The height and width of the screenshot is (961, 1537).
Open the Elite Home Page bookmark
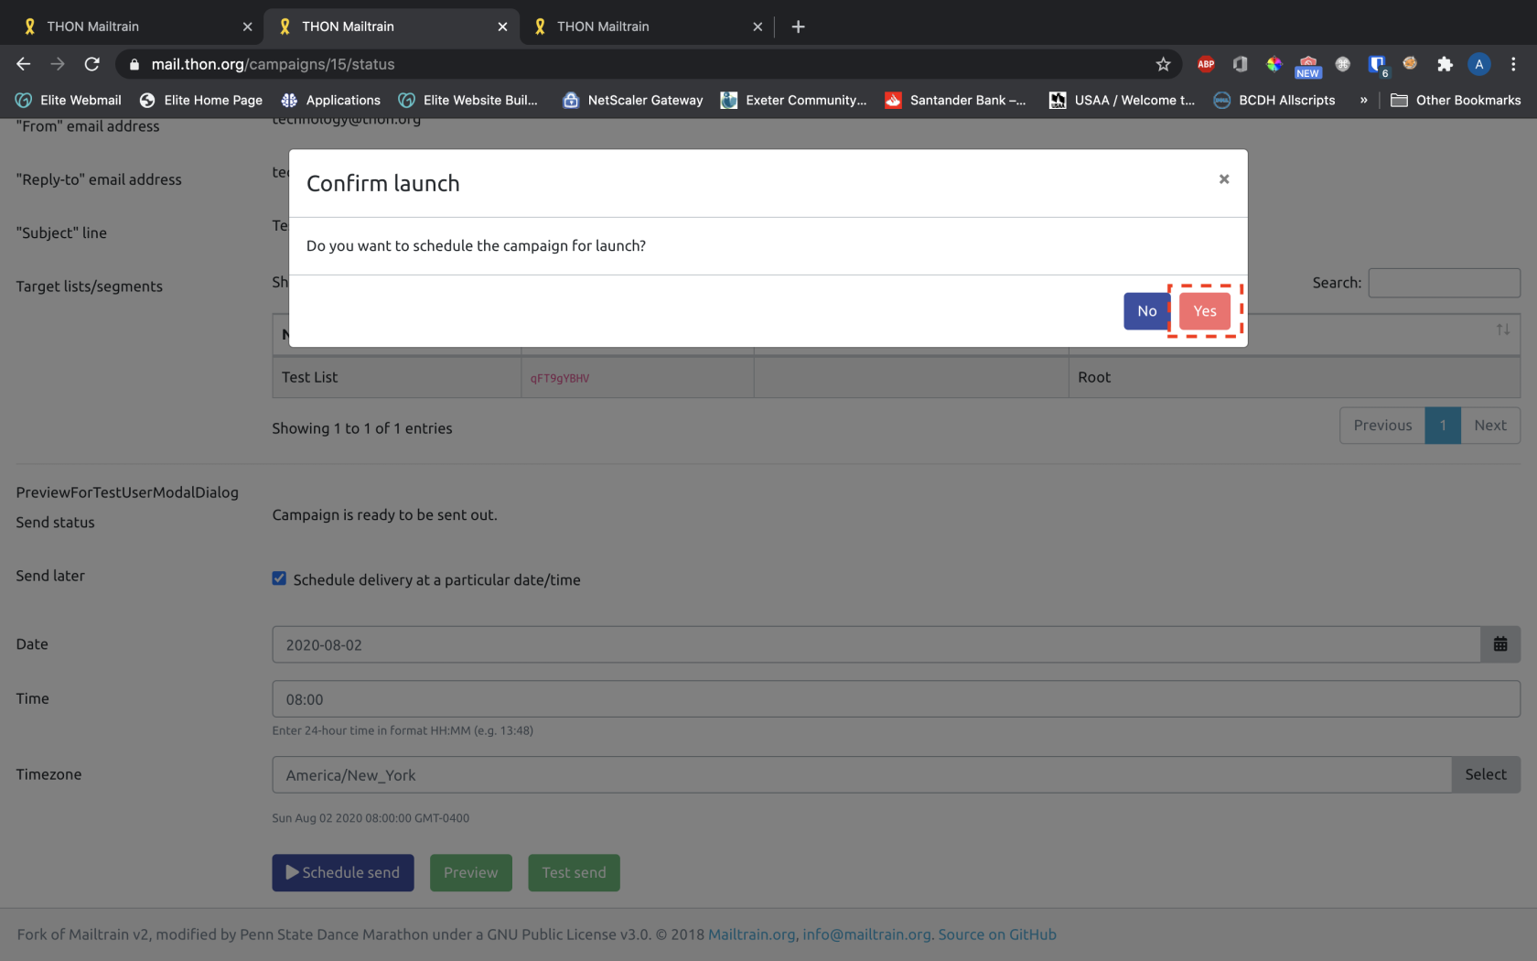[200, 100]
